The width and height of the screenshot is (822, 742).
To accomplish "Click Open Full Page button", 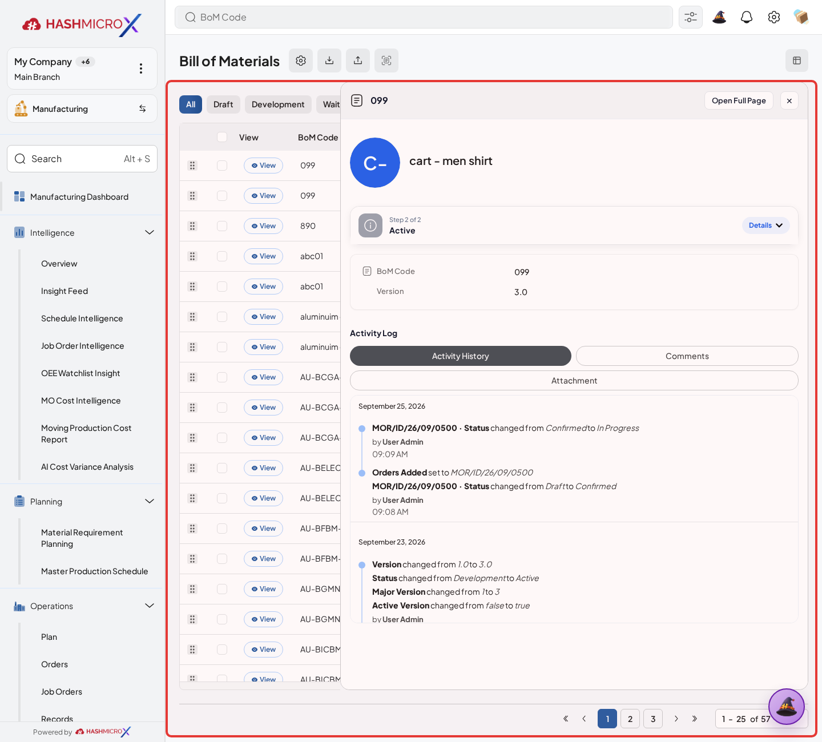I will pyautogui.click(x=739, y=100).
